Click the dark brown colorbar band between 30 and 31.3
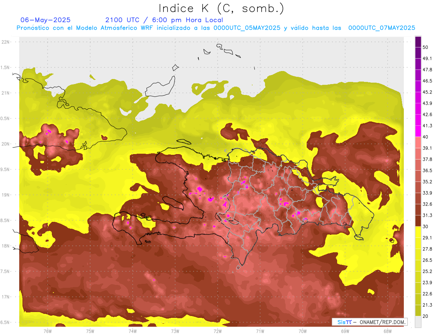The image size is (435, 336). point(418,221)
